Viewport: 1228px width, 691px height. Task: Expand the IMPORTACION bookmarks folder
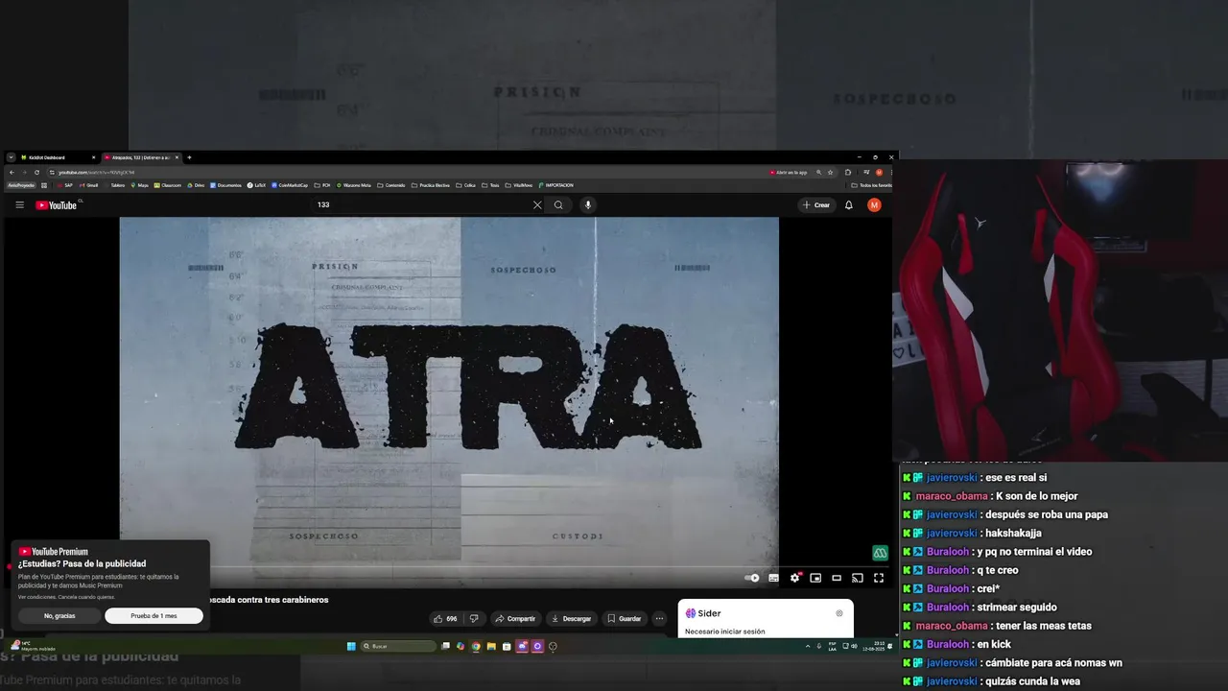(556, 185)
